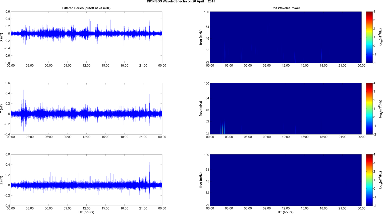
Task: Click the Z (nT) axis label
Action: 2,180
